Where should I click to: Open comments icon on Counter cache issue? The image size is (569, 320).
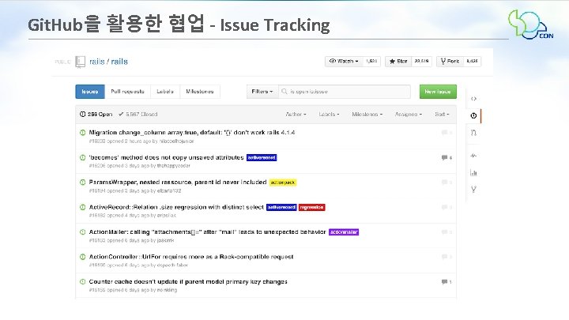[444, 282]
